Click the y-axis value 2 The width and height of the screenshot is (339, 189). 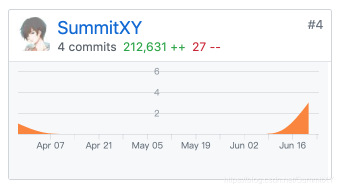(x=156, y=113)
